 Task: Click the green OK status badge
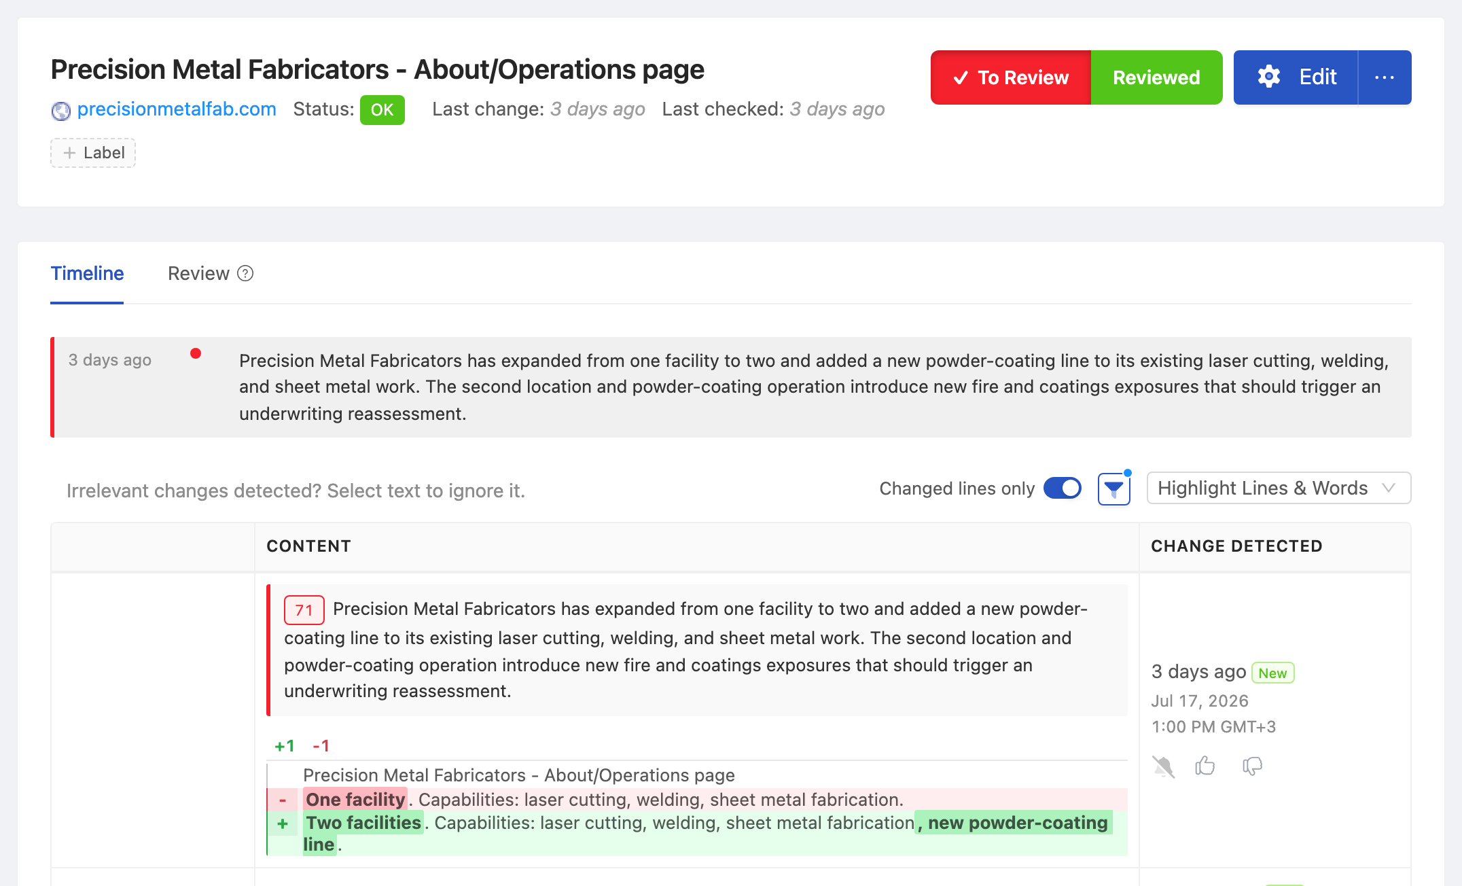coord(382,110)
